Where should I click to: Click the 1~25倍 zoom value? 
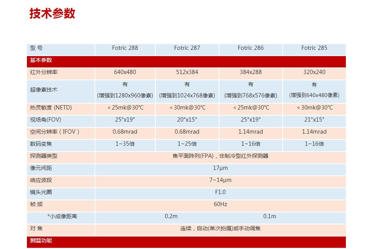(x=187, y=144)
